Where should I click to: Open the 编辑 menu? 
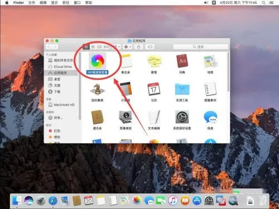(43, 3)
